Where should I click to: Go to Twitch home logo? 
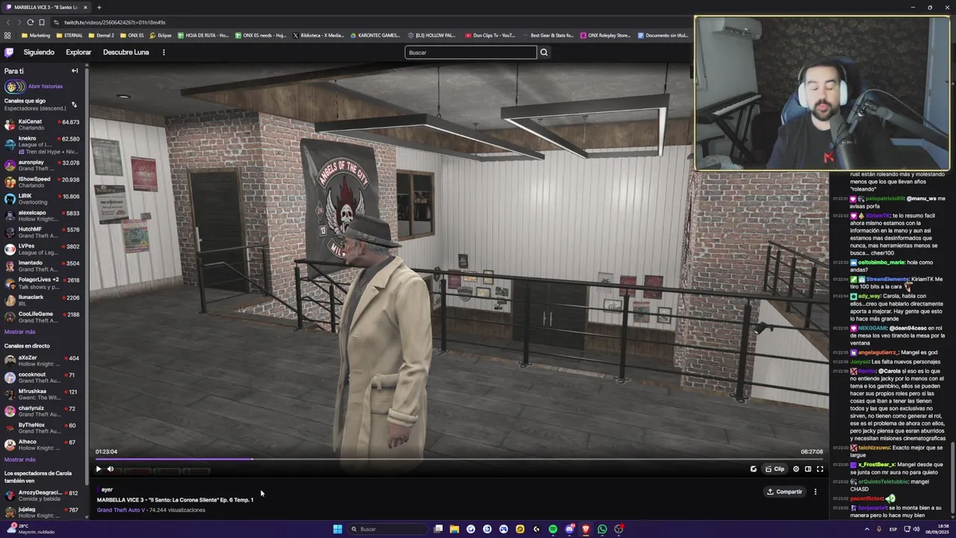point(9,52)
